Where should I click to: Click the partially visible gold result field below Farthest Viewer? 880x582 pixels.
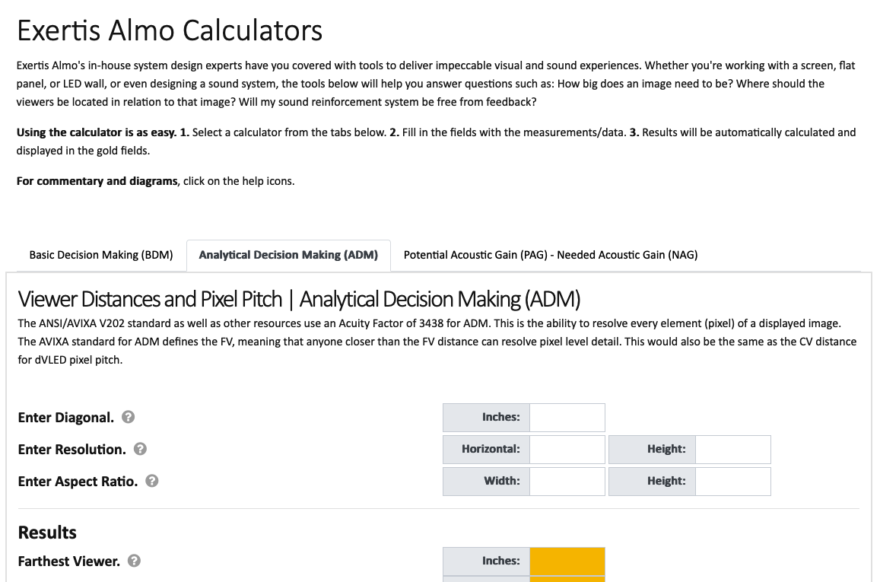[x=567, y=580]
